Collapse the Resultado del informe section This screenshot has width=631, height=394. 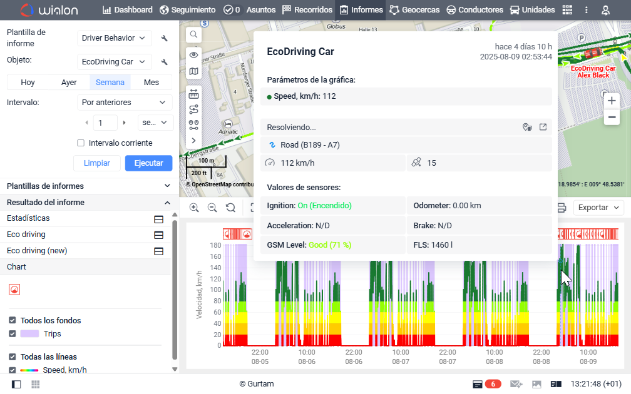pyautogui.click(x=167, y=203)
